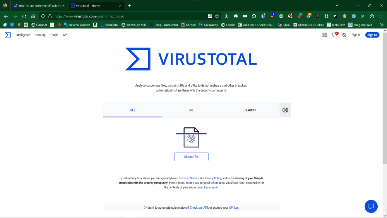This screenshot has width=387, height=218.
Task: Click the printer icon in browser toolbar
Action: (x=236, y=16)
